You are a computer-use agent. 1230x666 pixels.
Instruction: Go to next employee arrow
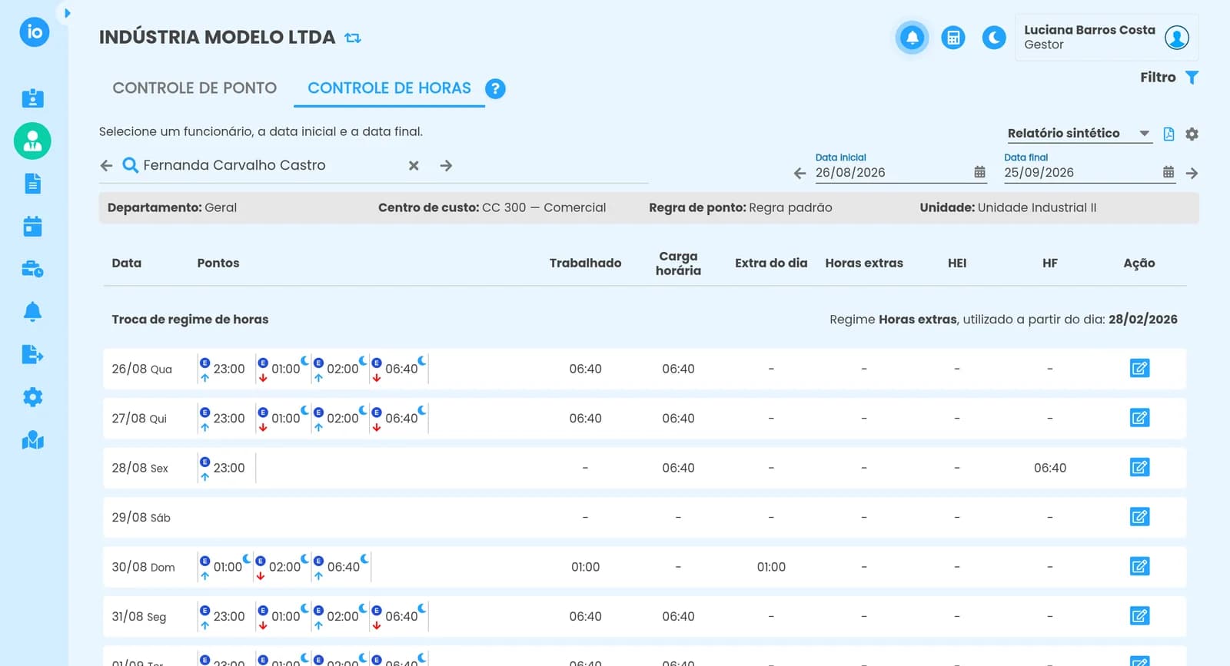coord(446,165)
